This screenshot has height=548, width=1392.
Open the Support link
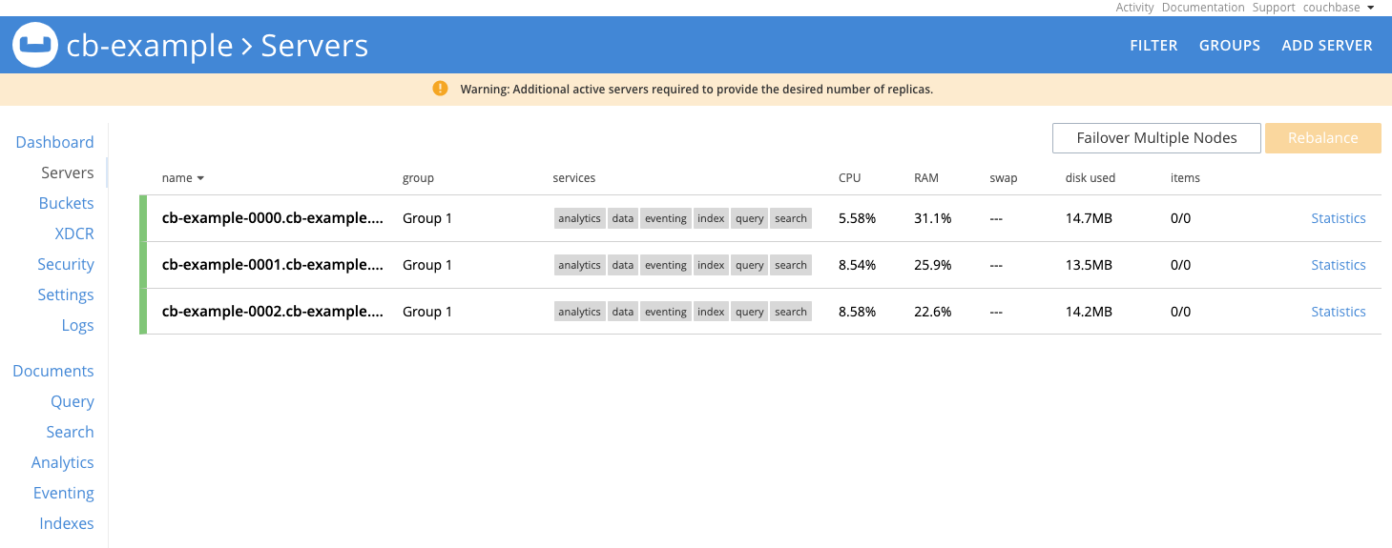[x=1274, y=8]
